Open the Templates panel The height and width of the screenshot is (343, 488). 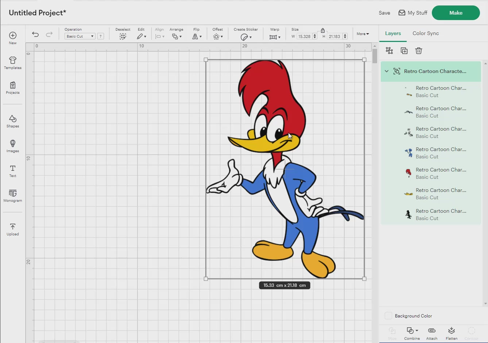tap(13, 63)
